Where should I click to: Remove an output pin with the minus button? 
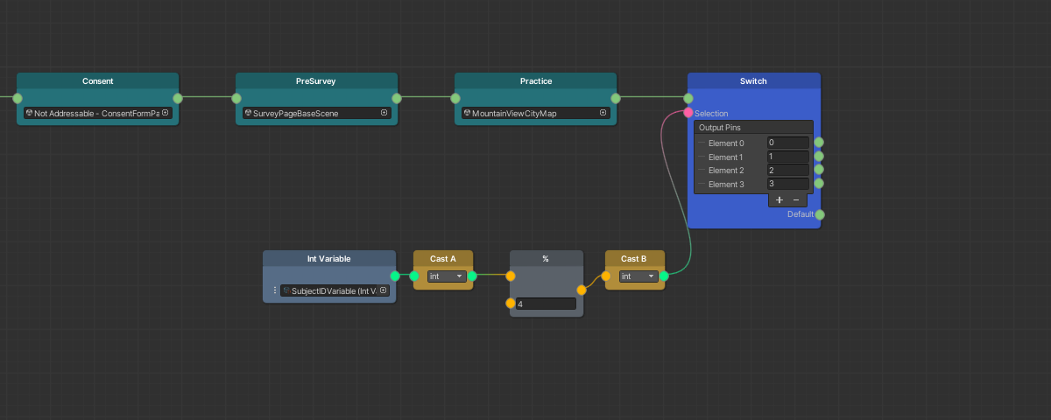click(796, 199)
